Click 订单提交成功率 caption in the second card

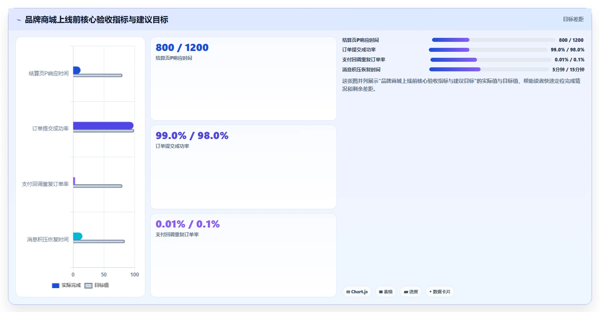point(172,146)
